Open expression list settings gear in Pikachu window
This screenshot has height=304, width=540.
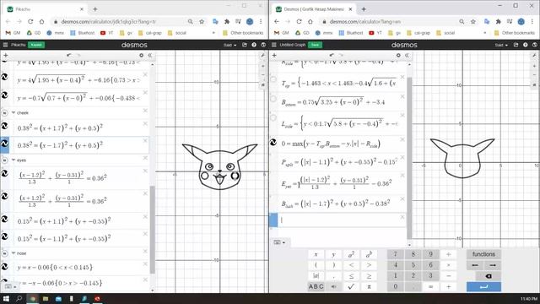[141, 55]
